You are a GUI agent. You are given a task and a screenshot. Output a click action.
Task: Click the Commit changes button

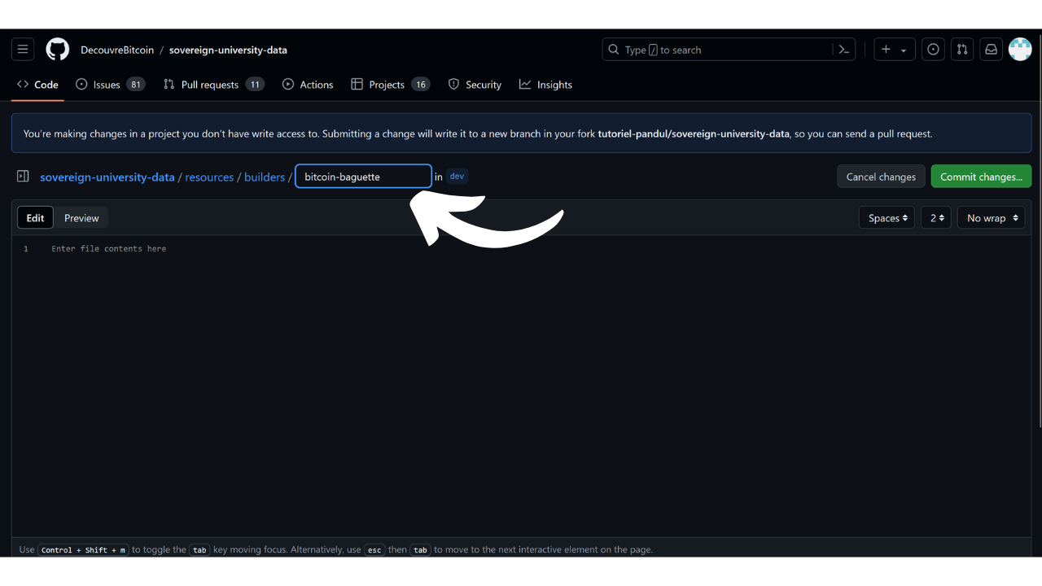(x=981, y=177)
